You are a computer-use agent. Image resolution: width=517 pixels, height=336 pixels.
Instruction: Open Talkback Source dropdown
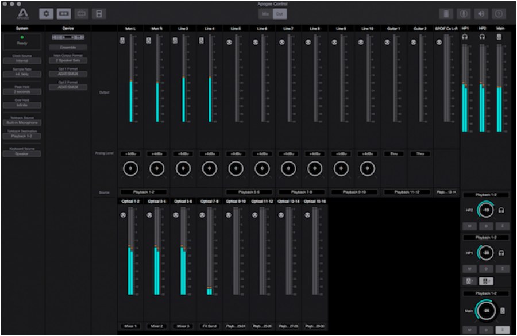tap(22, 123)
